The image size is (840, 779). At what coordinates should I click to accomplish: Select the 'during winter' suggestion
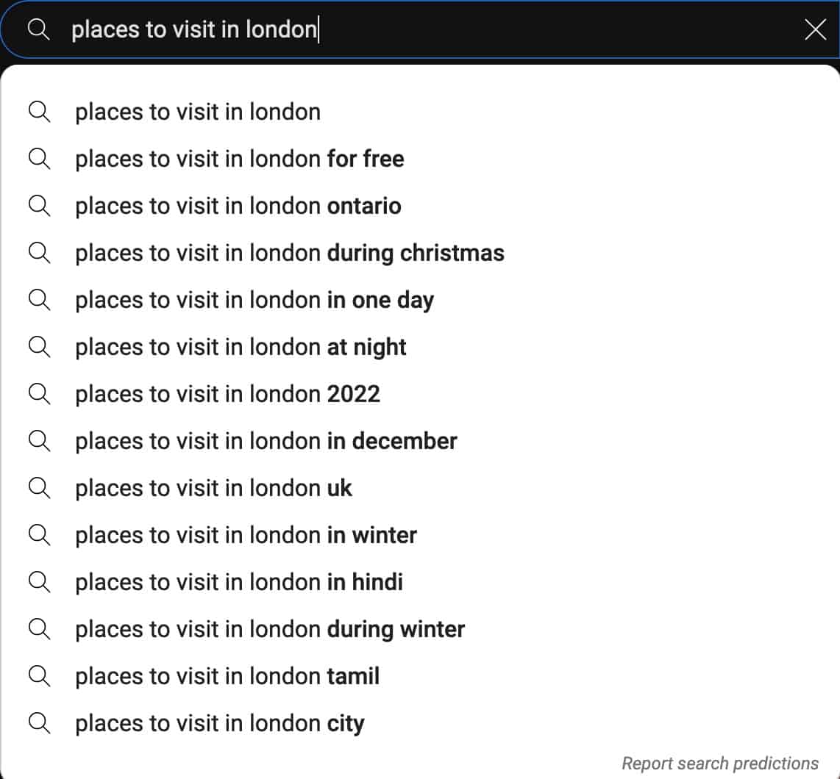coord(420,629)
